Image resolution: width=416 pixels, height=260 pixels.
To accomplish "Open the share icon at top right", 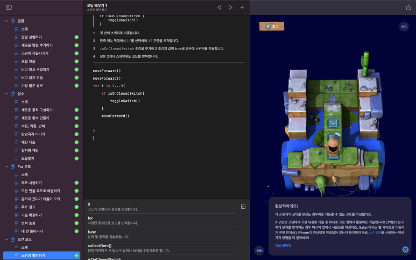I will pyautogui.click(x=408, y=7).
